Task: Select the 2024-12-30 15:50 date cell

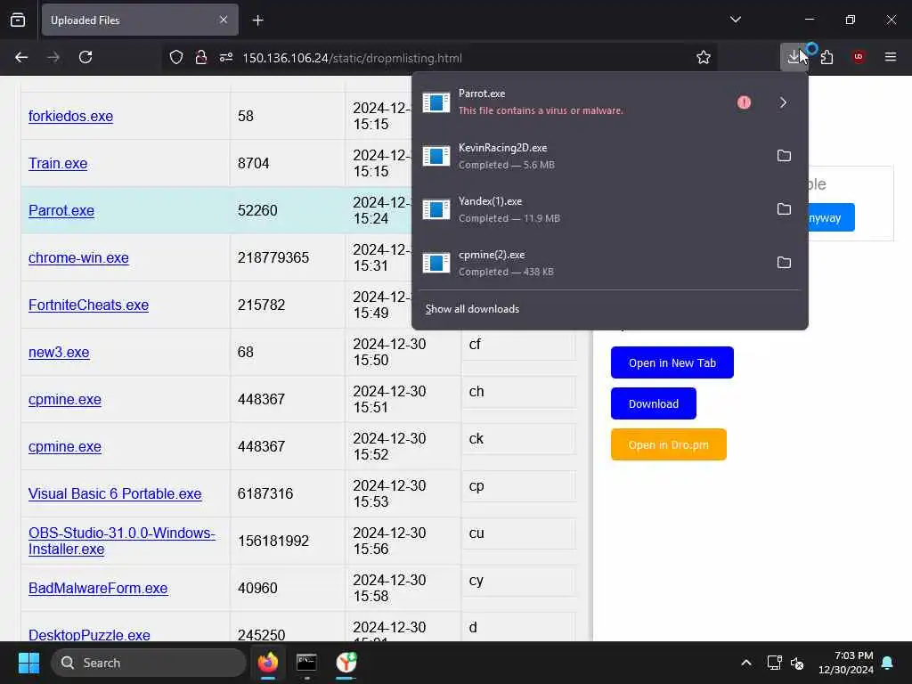Action: [x=403, y=352]
